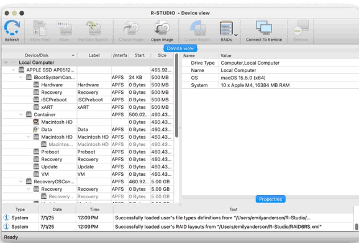This screenshot has height=243, width=359.
Task: Select the xART volume icon
Action: point(36,107)
